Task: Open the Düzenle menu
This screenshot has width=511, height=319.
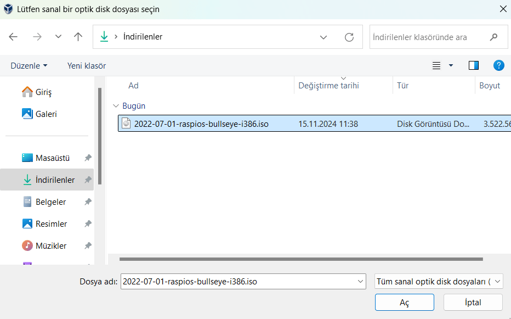Action: point(29,65)
